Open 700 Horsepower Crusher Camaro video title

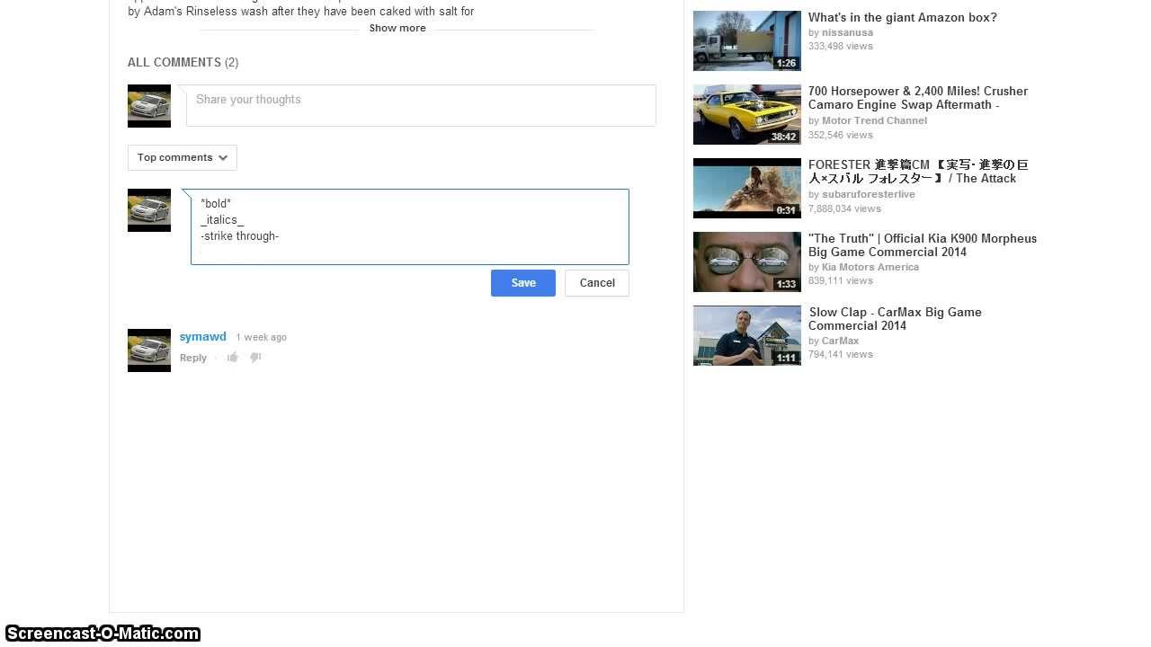(x=918, y=98)
